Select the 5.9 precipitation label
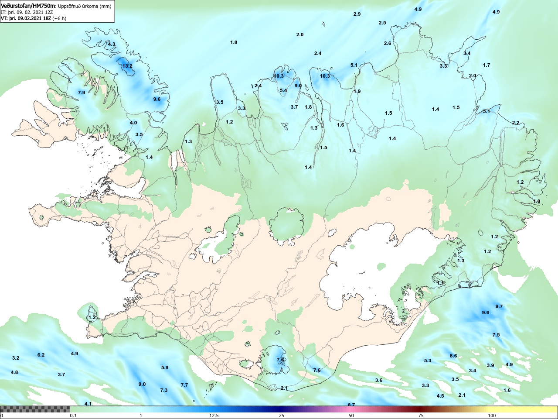 tap(165, 367)
